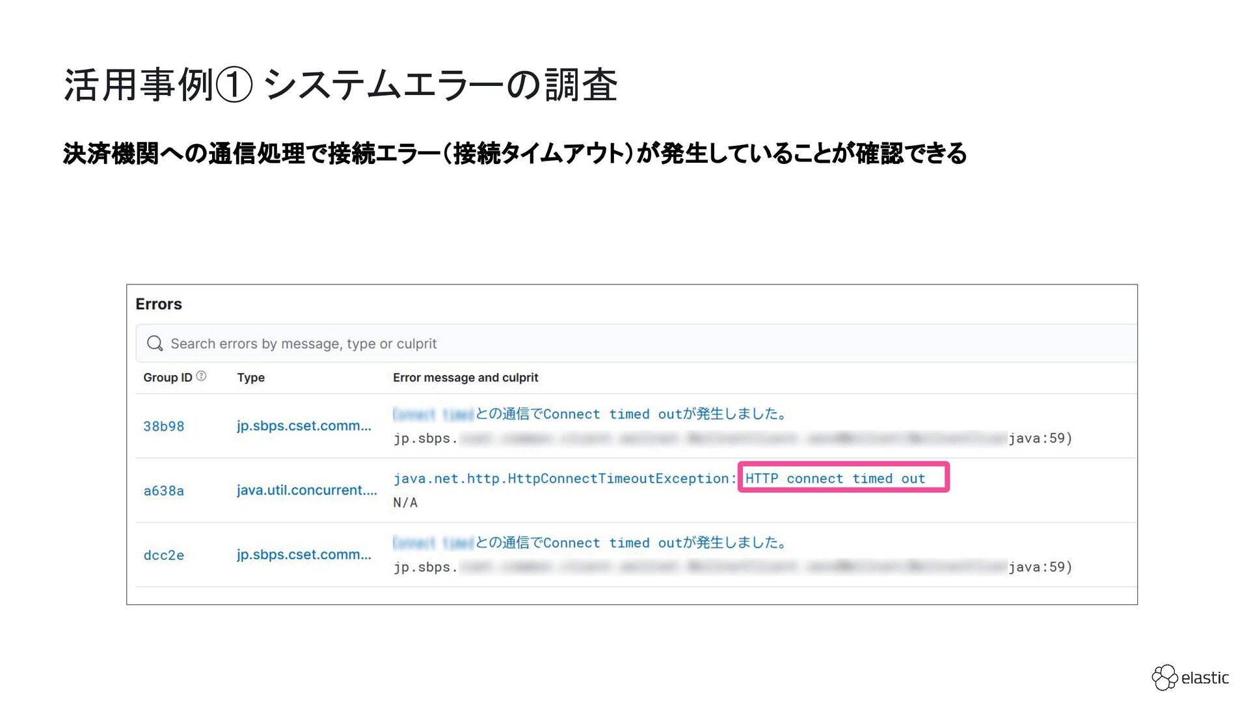Click the Type column header
Viewport: 1249px width, 703px height.
pos(250,378)
